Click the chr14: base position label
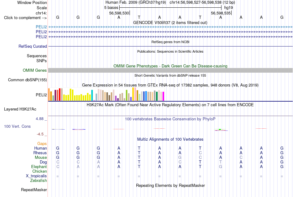This screenshot has width=293, height=197. [41, 13]
